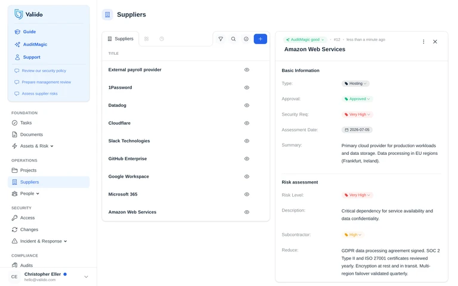The width and height of the screenshot is (458, 286).
Task: Toggle eye icon for Cloudflare
Action: click(x=247, y=123)
